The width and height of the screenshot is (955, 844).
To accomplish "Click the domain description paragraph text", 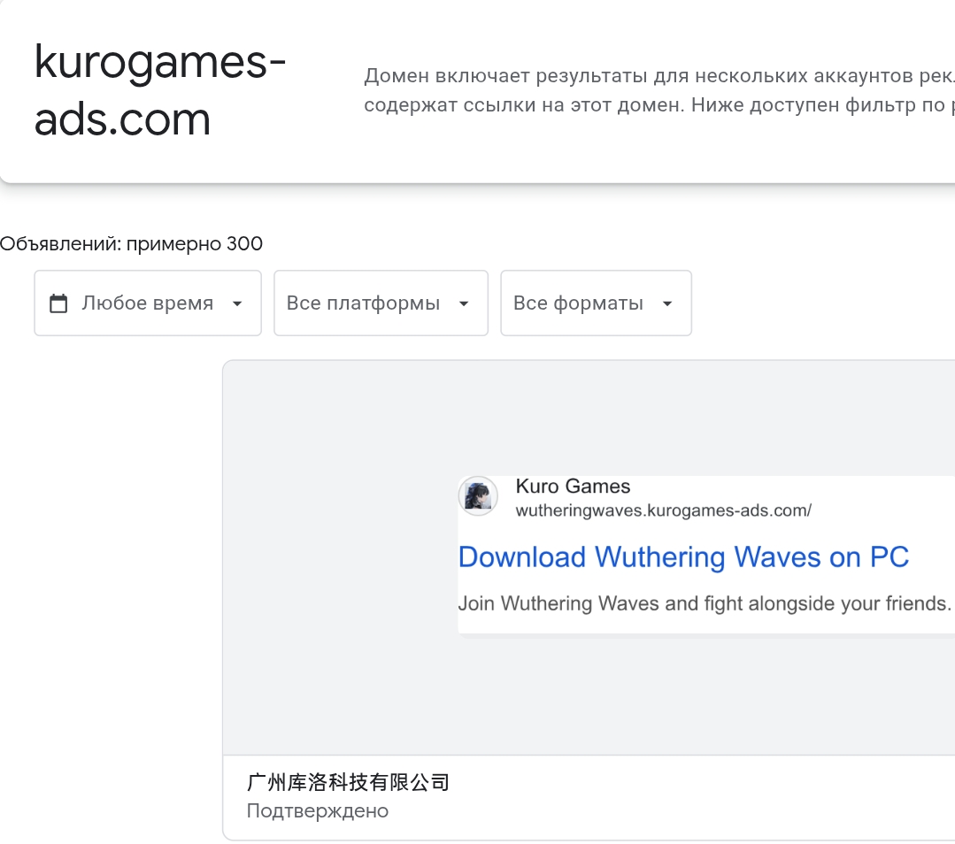I will [659, 90].
